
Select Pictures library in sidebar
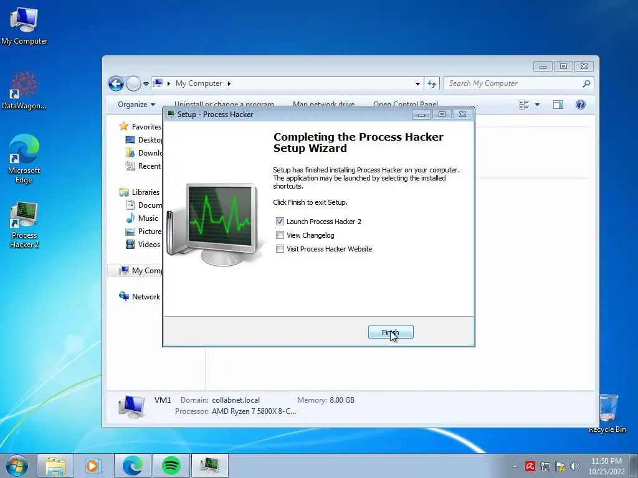[x=144, y=232]
